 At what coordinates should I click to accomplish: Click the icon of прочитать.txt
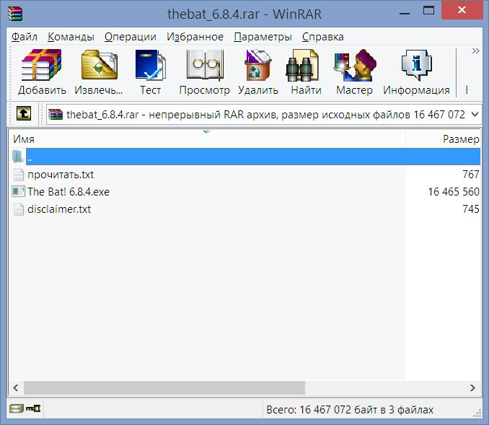click(x=19, y=175)
